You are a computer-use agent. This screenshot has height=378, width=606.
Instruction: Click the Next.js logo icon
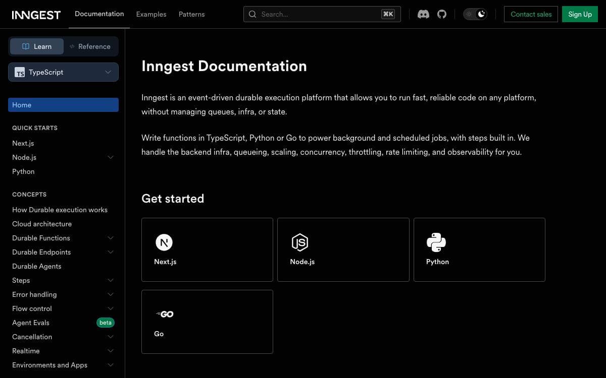tap(164, 242)
